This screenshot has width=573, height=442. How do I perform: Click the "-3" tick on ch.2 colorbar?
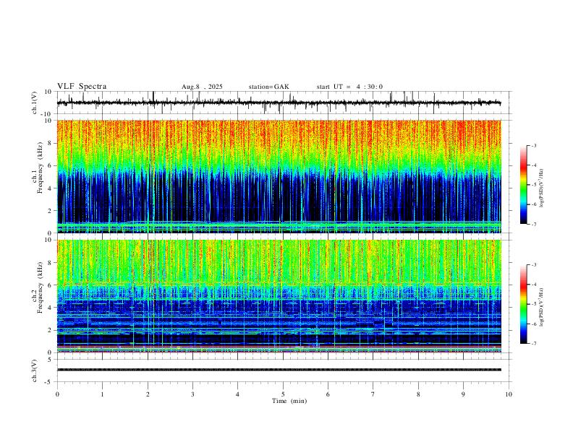pos(533,265)
